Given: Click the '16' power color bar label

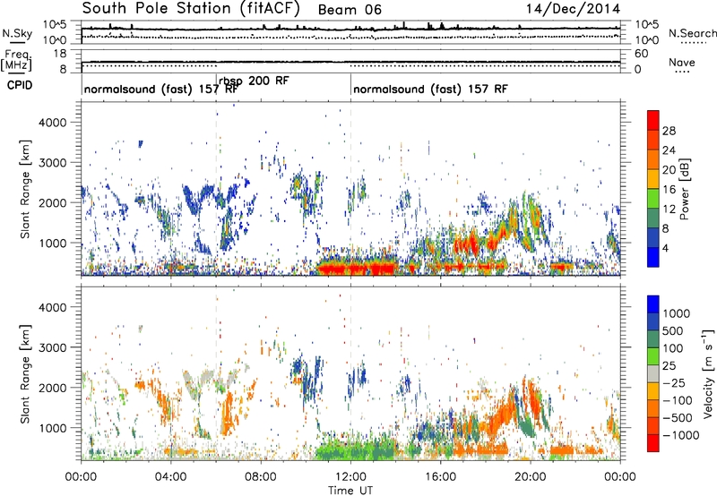Looking at the screenshot, I should tap(669, 190).
